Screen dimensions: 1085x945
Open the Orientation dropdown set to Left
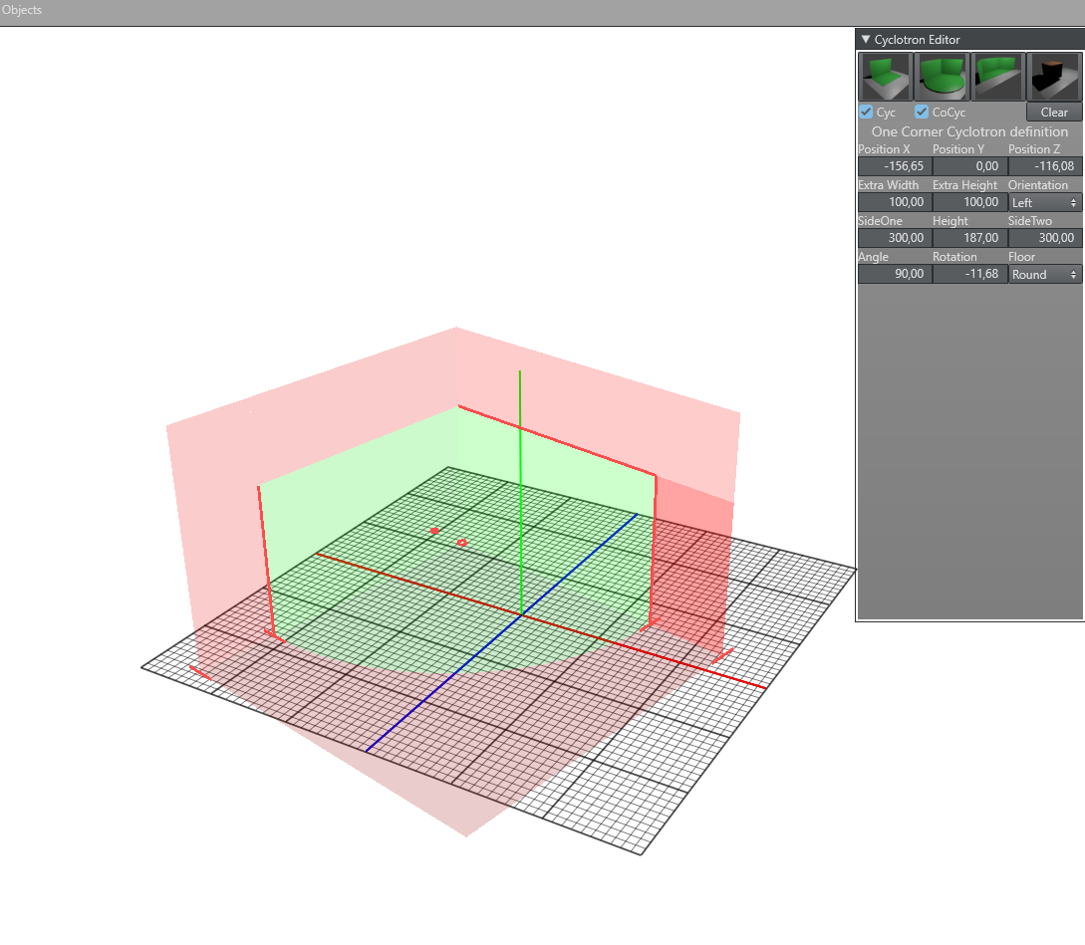1045,202
